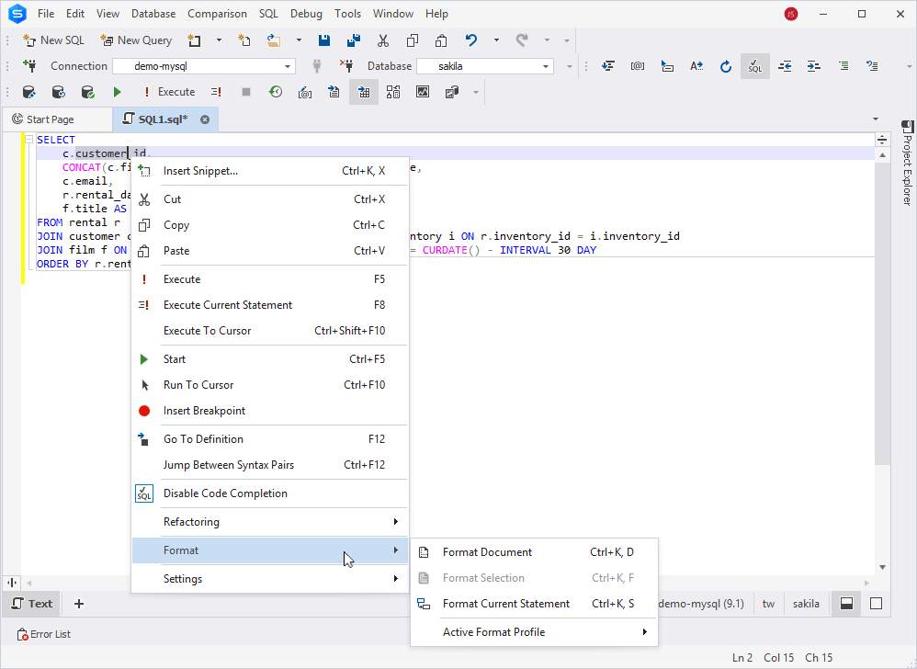The height and width of the screenshot is (669, 917).
Task: Click the vertical scrollbar up arrow
Action: coord(882,155)
